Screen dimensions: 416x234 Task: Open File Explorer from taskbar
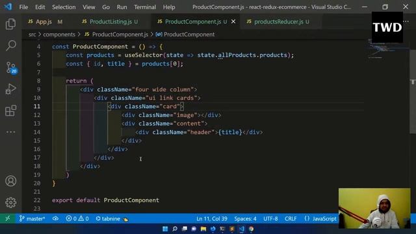(x=203, y=229)
